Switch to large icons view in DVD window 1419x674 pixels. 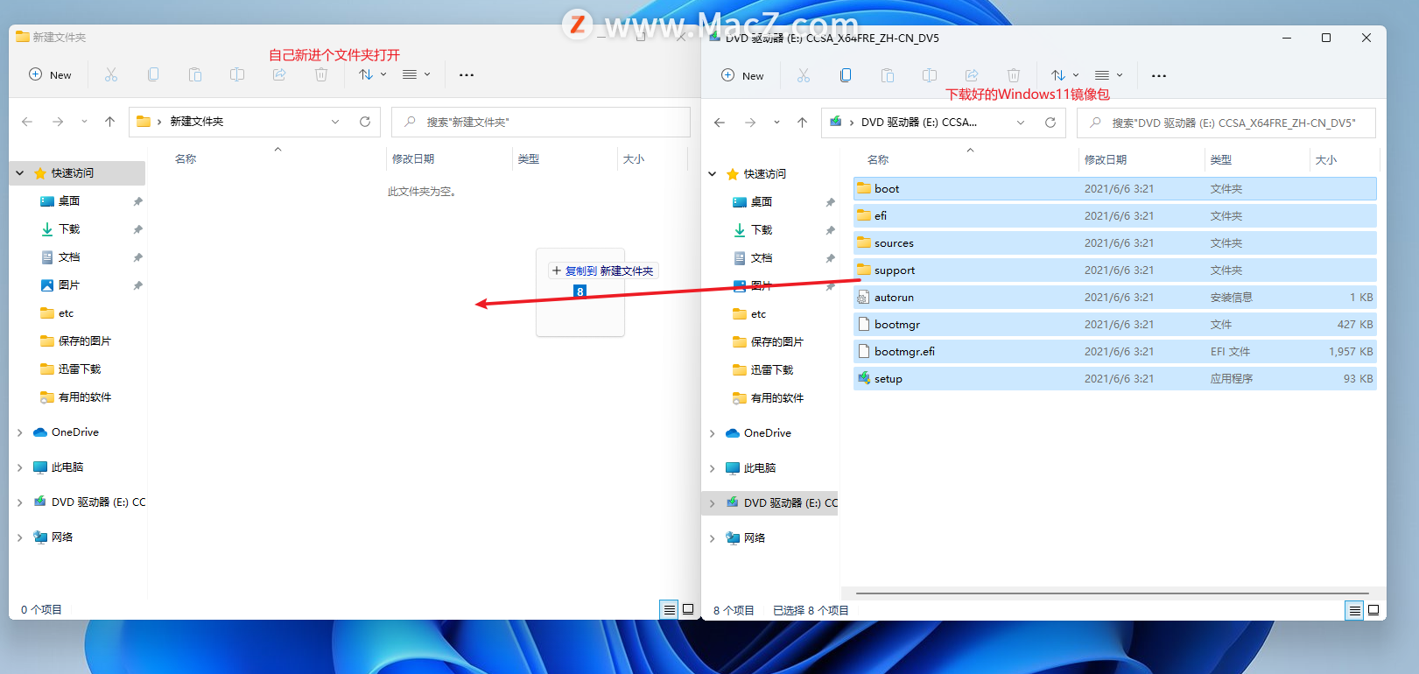1373,610
